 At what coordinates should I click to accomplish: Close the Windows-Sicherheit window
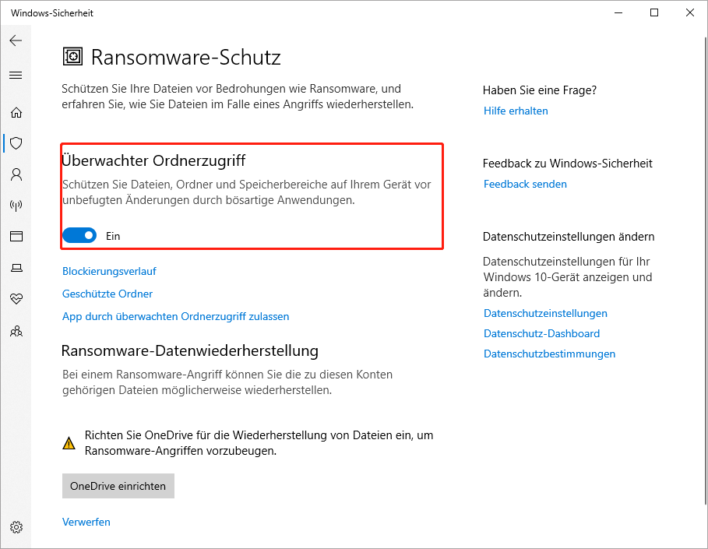pos(689,12)
